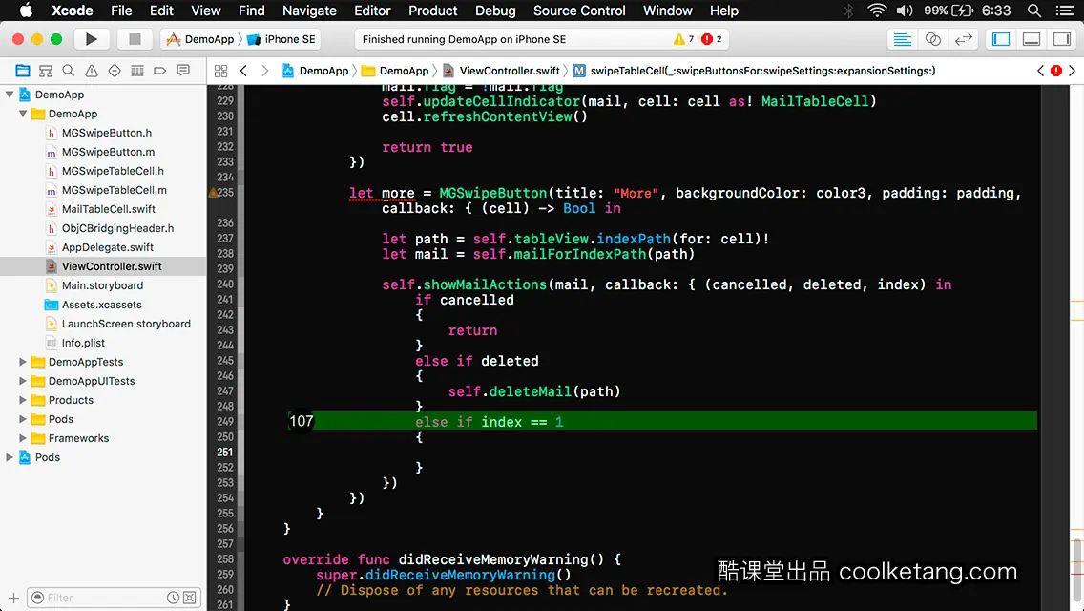Viewport: 1084px width, 611px height.
Task: Expand the Products folder
Action: click(23, 400)
